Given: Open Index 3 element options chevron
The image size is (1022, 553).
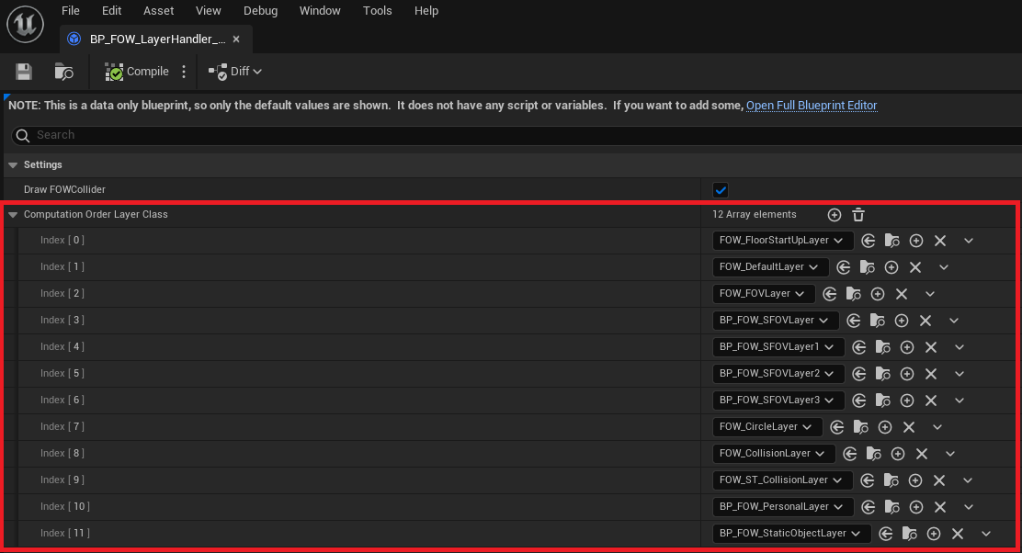Looking at the screenshot, I should pos(954,322).
